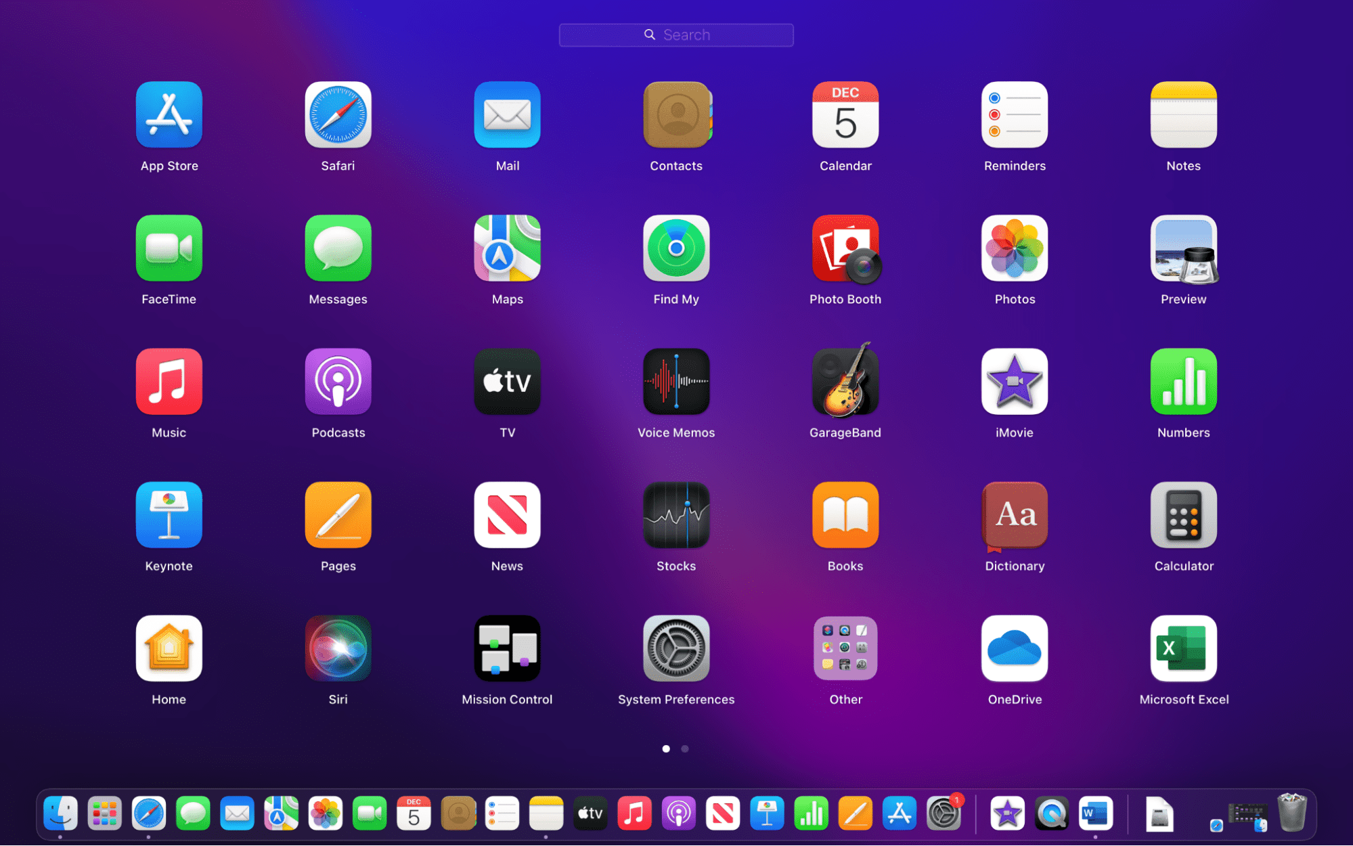Open Calendar from the Dock
This screenshot has height=846, width=1353.
414,813
